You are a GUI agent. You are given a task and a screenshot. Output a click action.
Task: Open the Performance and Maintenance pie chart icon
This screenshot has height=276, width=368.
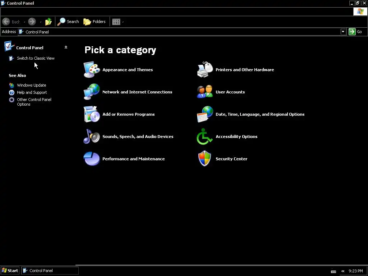click(92, 158)
